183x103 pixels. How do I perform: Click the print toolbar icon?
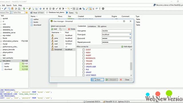(x=19, y=9)
